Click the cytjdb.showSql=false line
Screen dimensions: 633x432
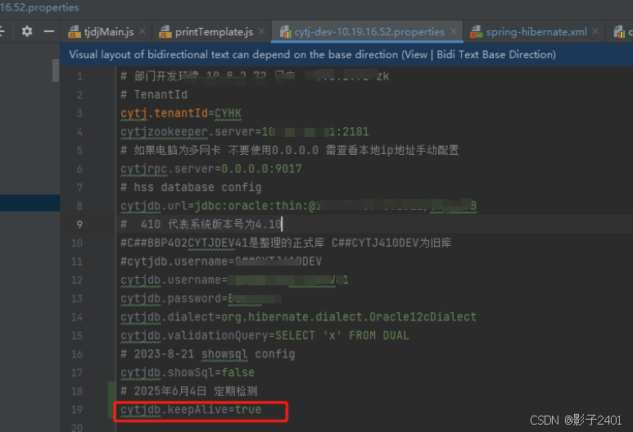(188, 373)
